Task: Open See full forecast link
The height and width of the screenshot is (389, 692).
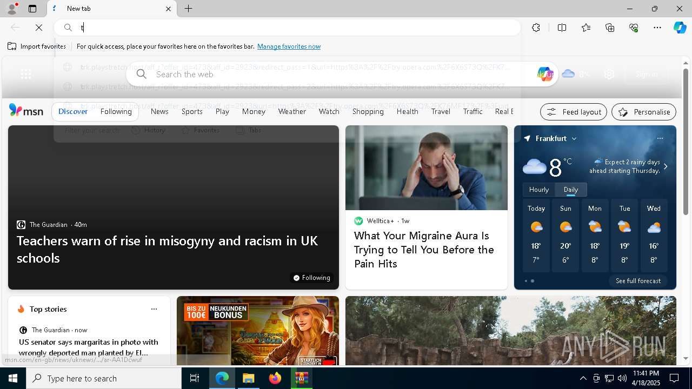Action: pyautogui.click(x=638, y=281)
